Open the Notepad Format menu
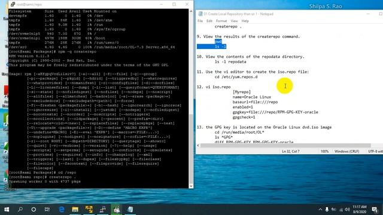The width and height of the screenshot is (383, 215). pos(221,21)
